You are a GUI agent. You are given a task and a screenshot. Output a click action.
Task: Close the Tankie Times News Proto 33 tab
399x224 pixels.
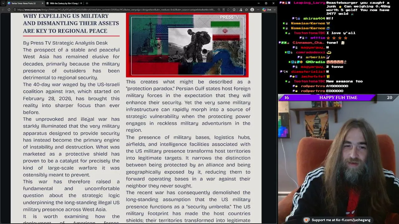[42, 3]
